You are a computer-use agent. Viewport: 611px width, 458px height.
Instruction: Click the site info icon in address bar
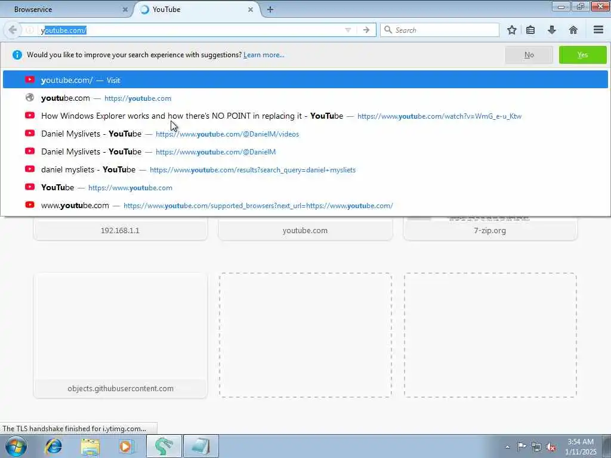(30, 30)
